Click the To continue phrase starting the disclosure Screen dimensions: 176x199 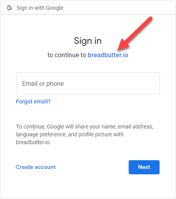pos(31,127)
